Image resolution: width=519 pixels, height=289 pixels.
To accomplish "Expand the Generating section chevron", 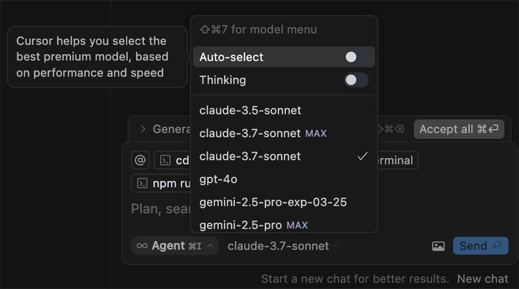I will [143, 129].
